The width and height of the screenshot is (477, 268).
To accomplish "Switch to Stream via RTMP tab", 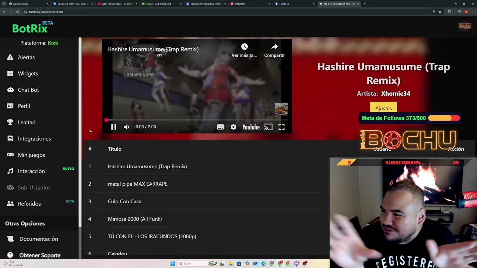I will pyautogui.click(x=73, y=4).
